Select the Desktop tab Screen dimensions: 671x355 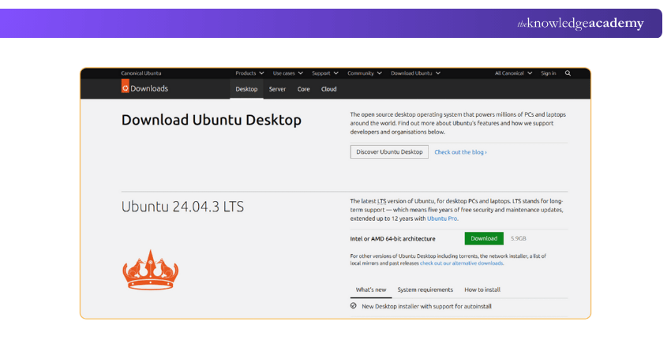[246, 89]
